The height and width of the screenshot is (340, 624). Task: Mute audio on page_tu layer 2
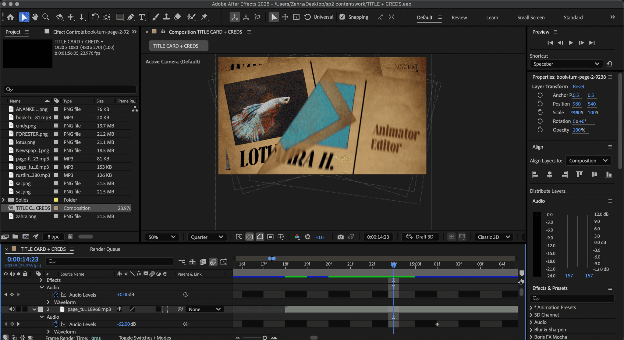point(12,309)
